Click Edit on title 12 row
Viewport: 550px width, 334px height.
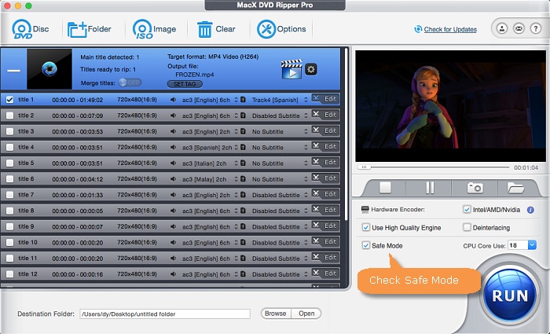330,273
